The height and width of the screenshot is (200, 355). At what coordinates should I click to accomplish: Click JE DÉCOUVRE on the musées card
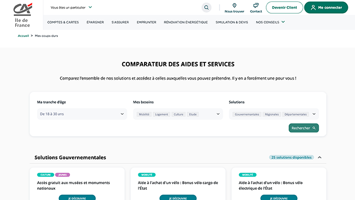pos(77,197)
